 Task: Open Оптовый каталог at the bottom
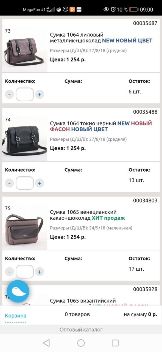tap(81, 329)
